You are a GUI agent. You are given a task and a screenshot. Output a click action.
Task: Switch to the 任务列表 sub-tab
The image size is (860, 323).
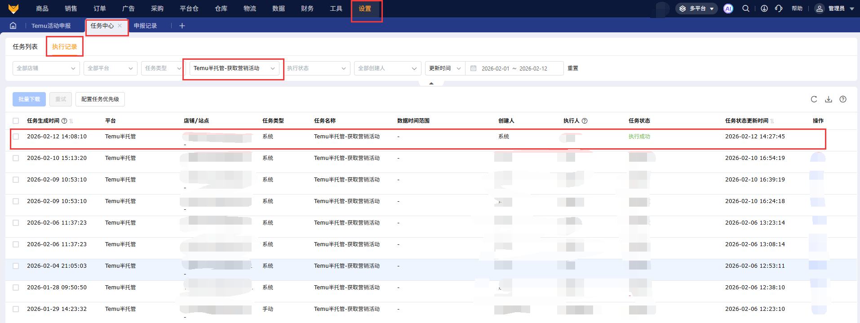point(25,46)
